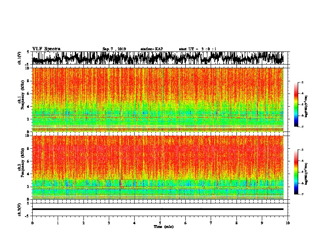324x250 pixels.
Task: Click the ch.1 color bar log(PSD) unit label
Action: tap(306, 106)
